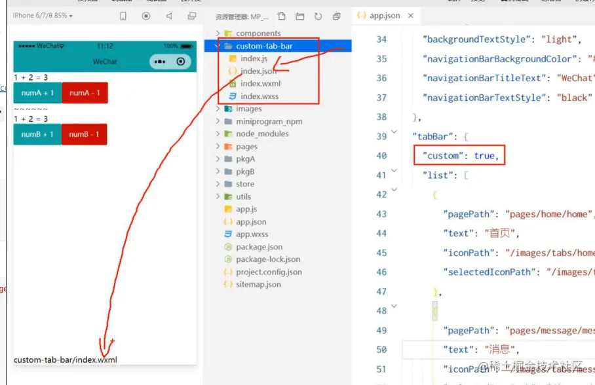The width and height of the screenshot is (595, 385).
Task: Fold the tabBar block at line 39
Action: [394, 132]
